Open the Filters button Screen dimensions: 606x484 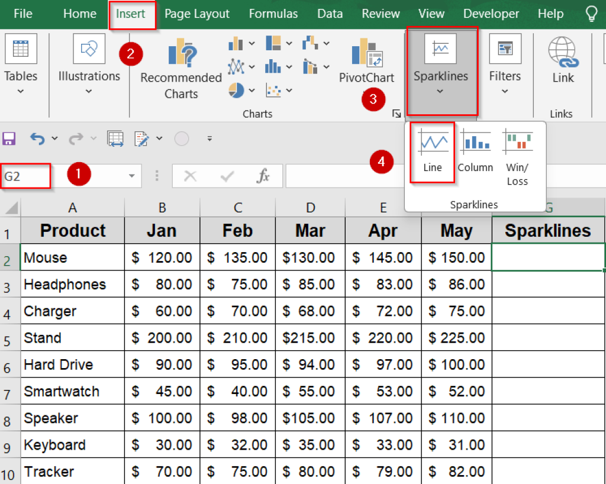click(x=505, y=65)
